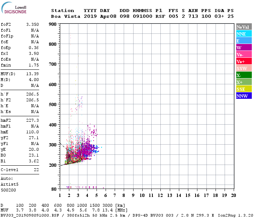Click the fmin value 1.75

34,65
